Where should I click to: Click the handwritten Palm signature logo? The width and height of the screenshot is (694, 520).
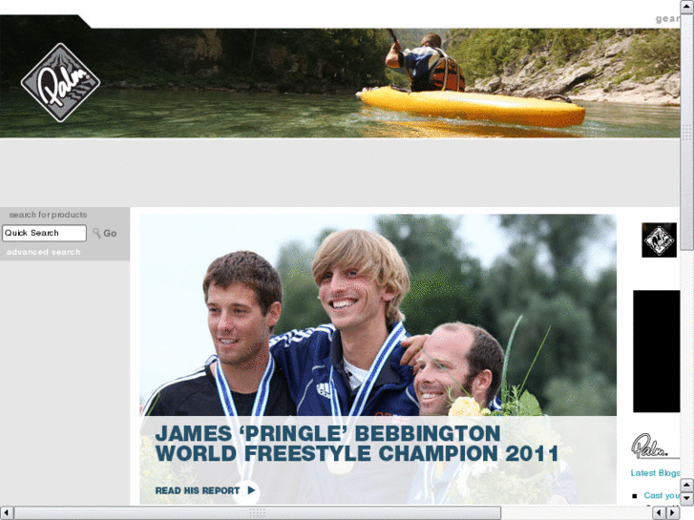point(649,446)
